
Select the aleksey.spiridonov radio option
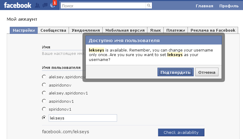tap(44, 77)
